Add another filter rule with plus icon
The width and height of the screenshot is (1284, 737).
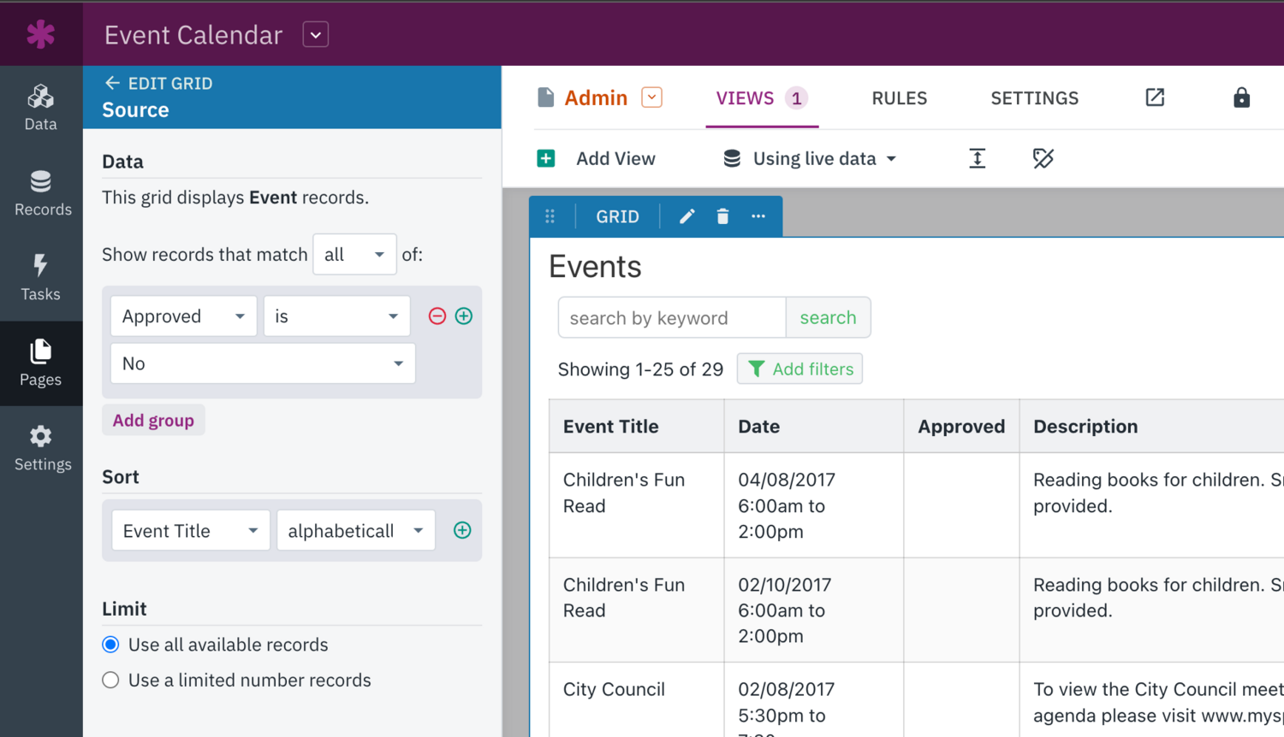tap(463, 315)
